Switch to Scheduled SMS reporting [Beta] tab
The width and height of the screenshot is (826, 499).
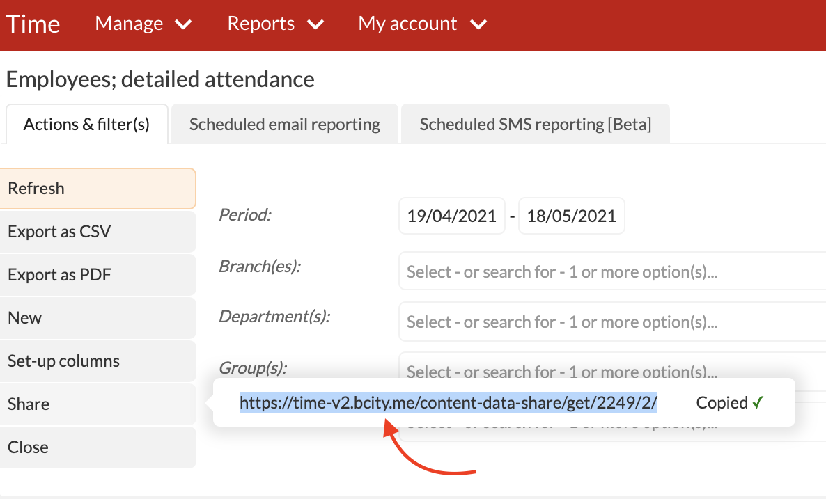(535, 124)
